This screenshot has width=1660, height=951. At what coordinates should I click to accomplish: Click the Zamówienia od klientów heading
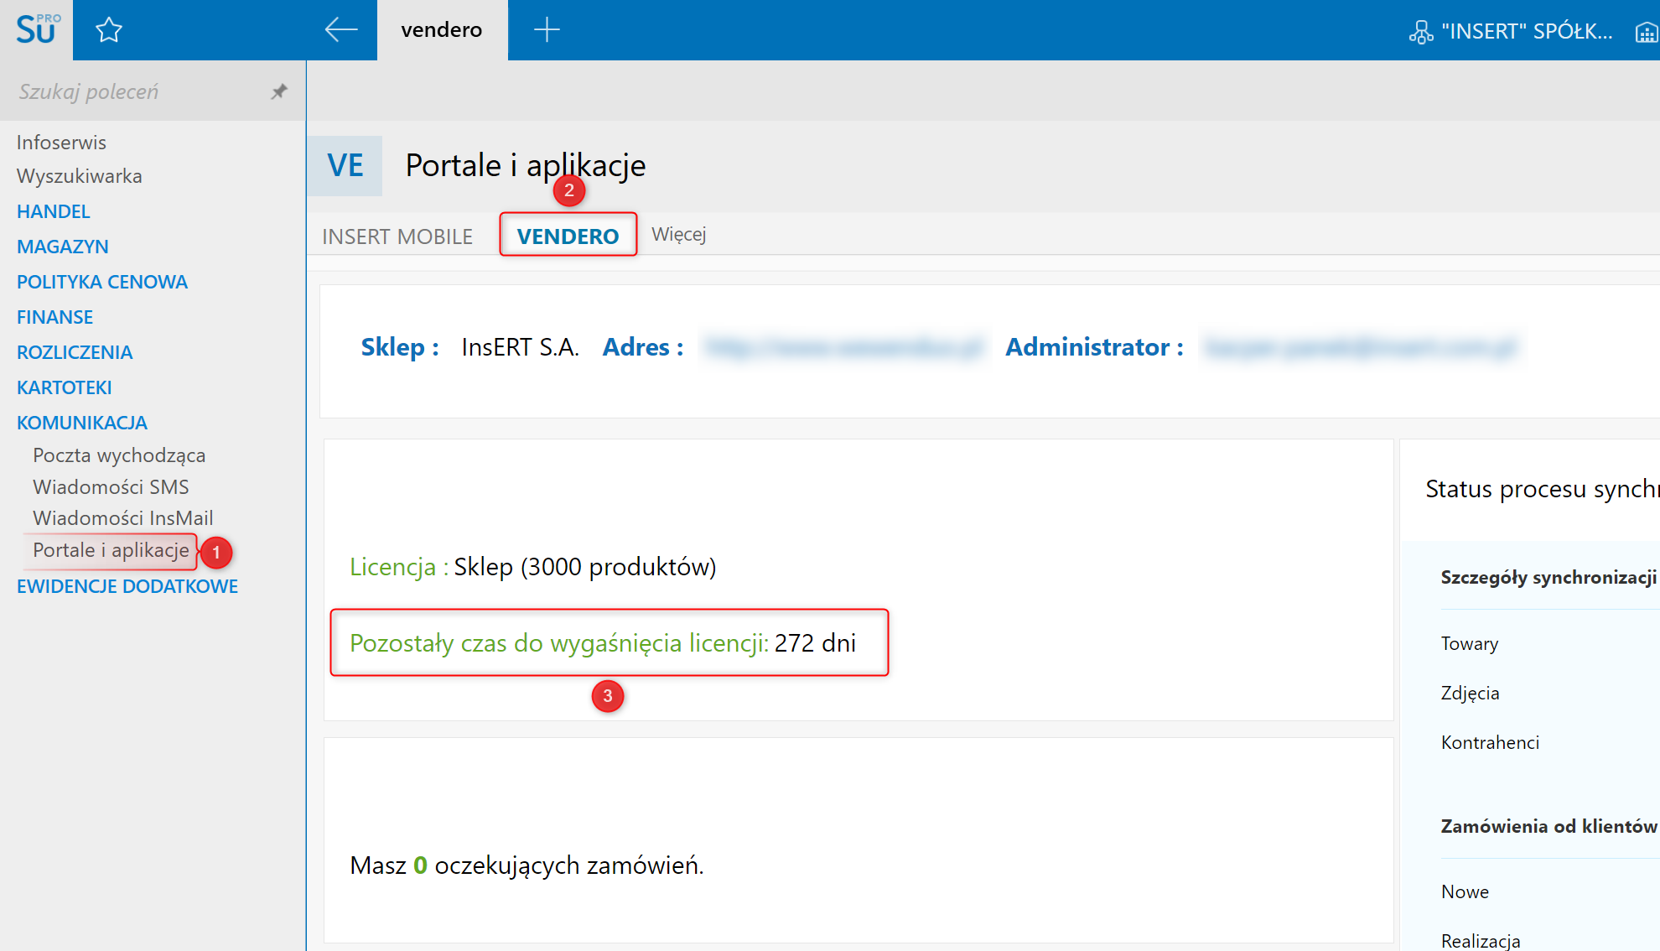pos(1548,826)
